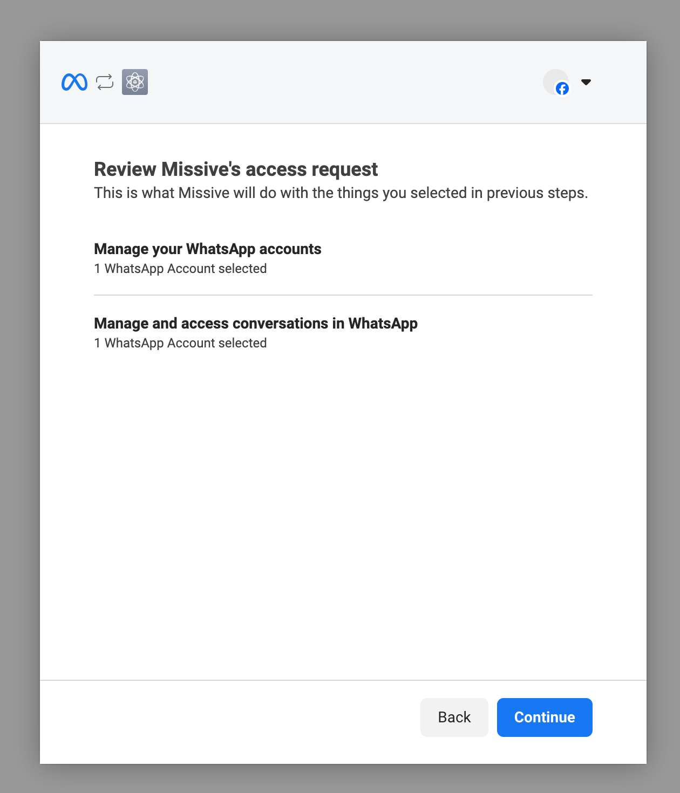The height and width of the screenshot is (793, 680).
Task: Click the access request description text
Action: coord(341,193)
